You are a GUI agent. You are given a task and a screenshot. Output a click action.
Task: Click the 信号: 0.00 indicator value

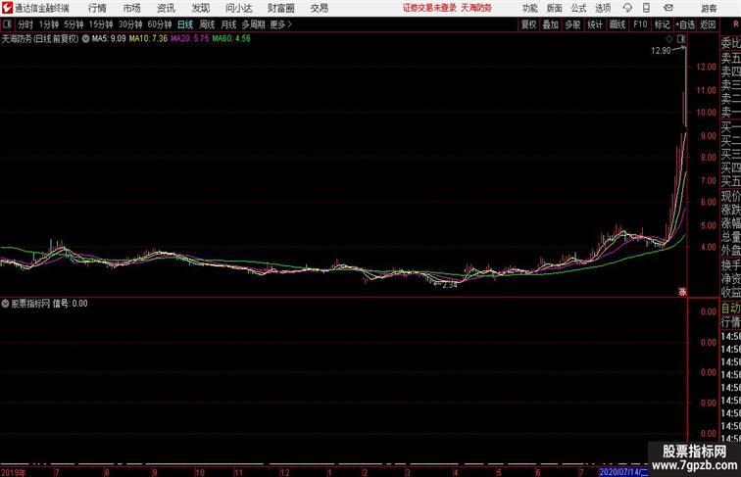pyautogui.click(x=70, y=304)
